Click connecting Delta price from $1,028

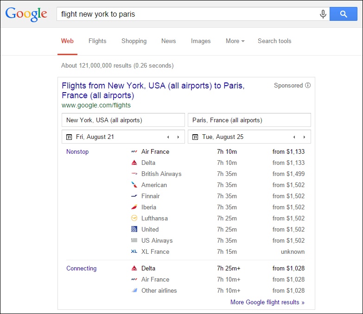point(288,268)
